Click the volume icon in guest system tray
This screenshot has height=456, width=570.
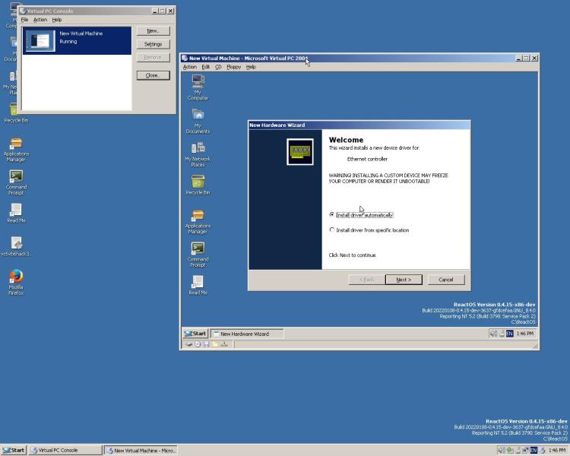[493, 334]
